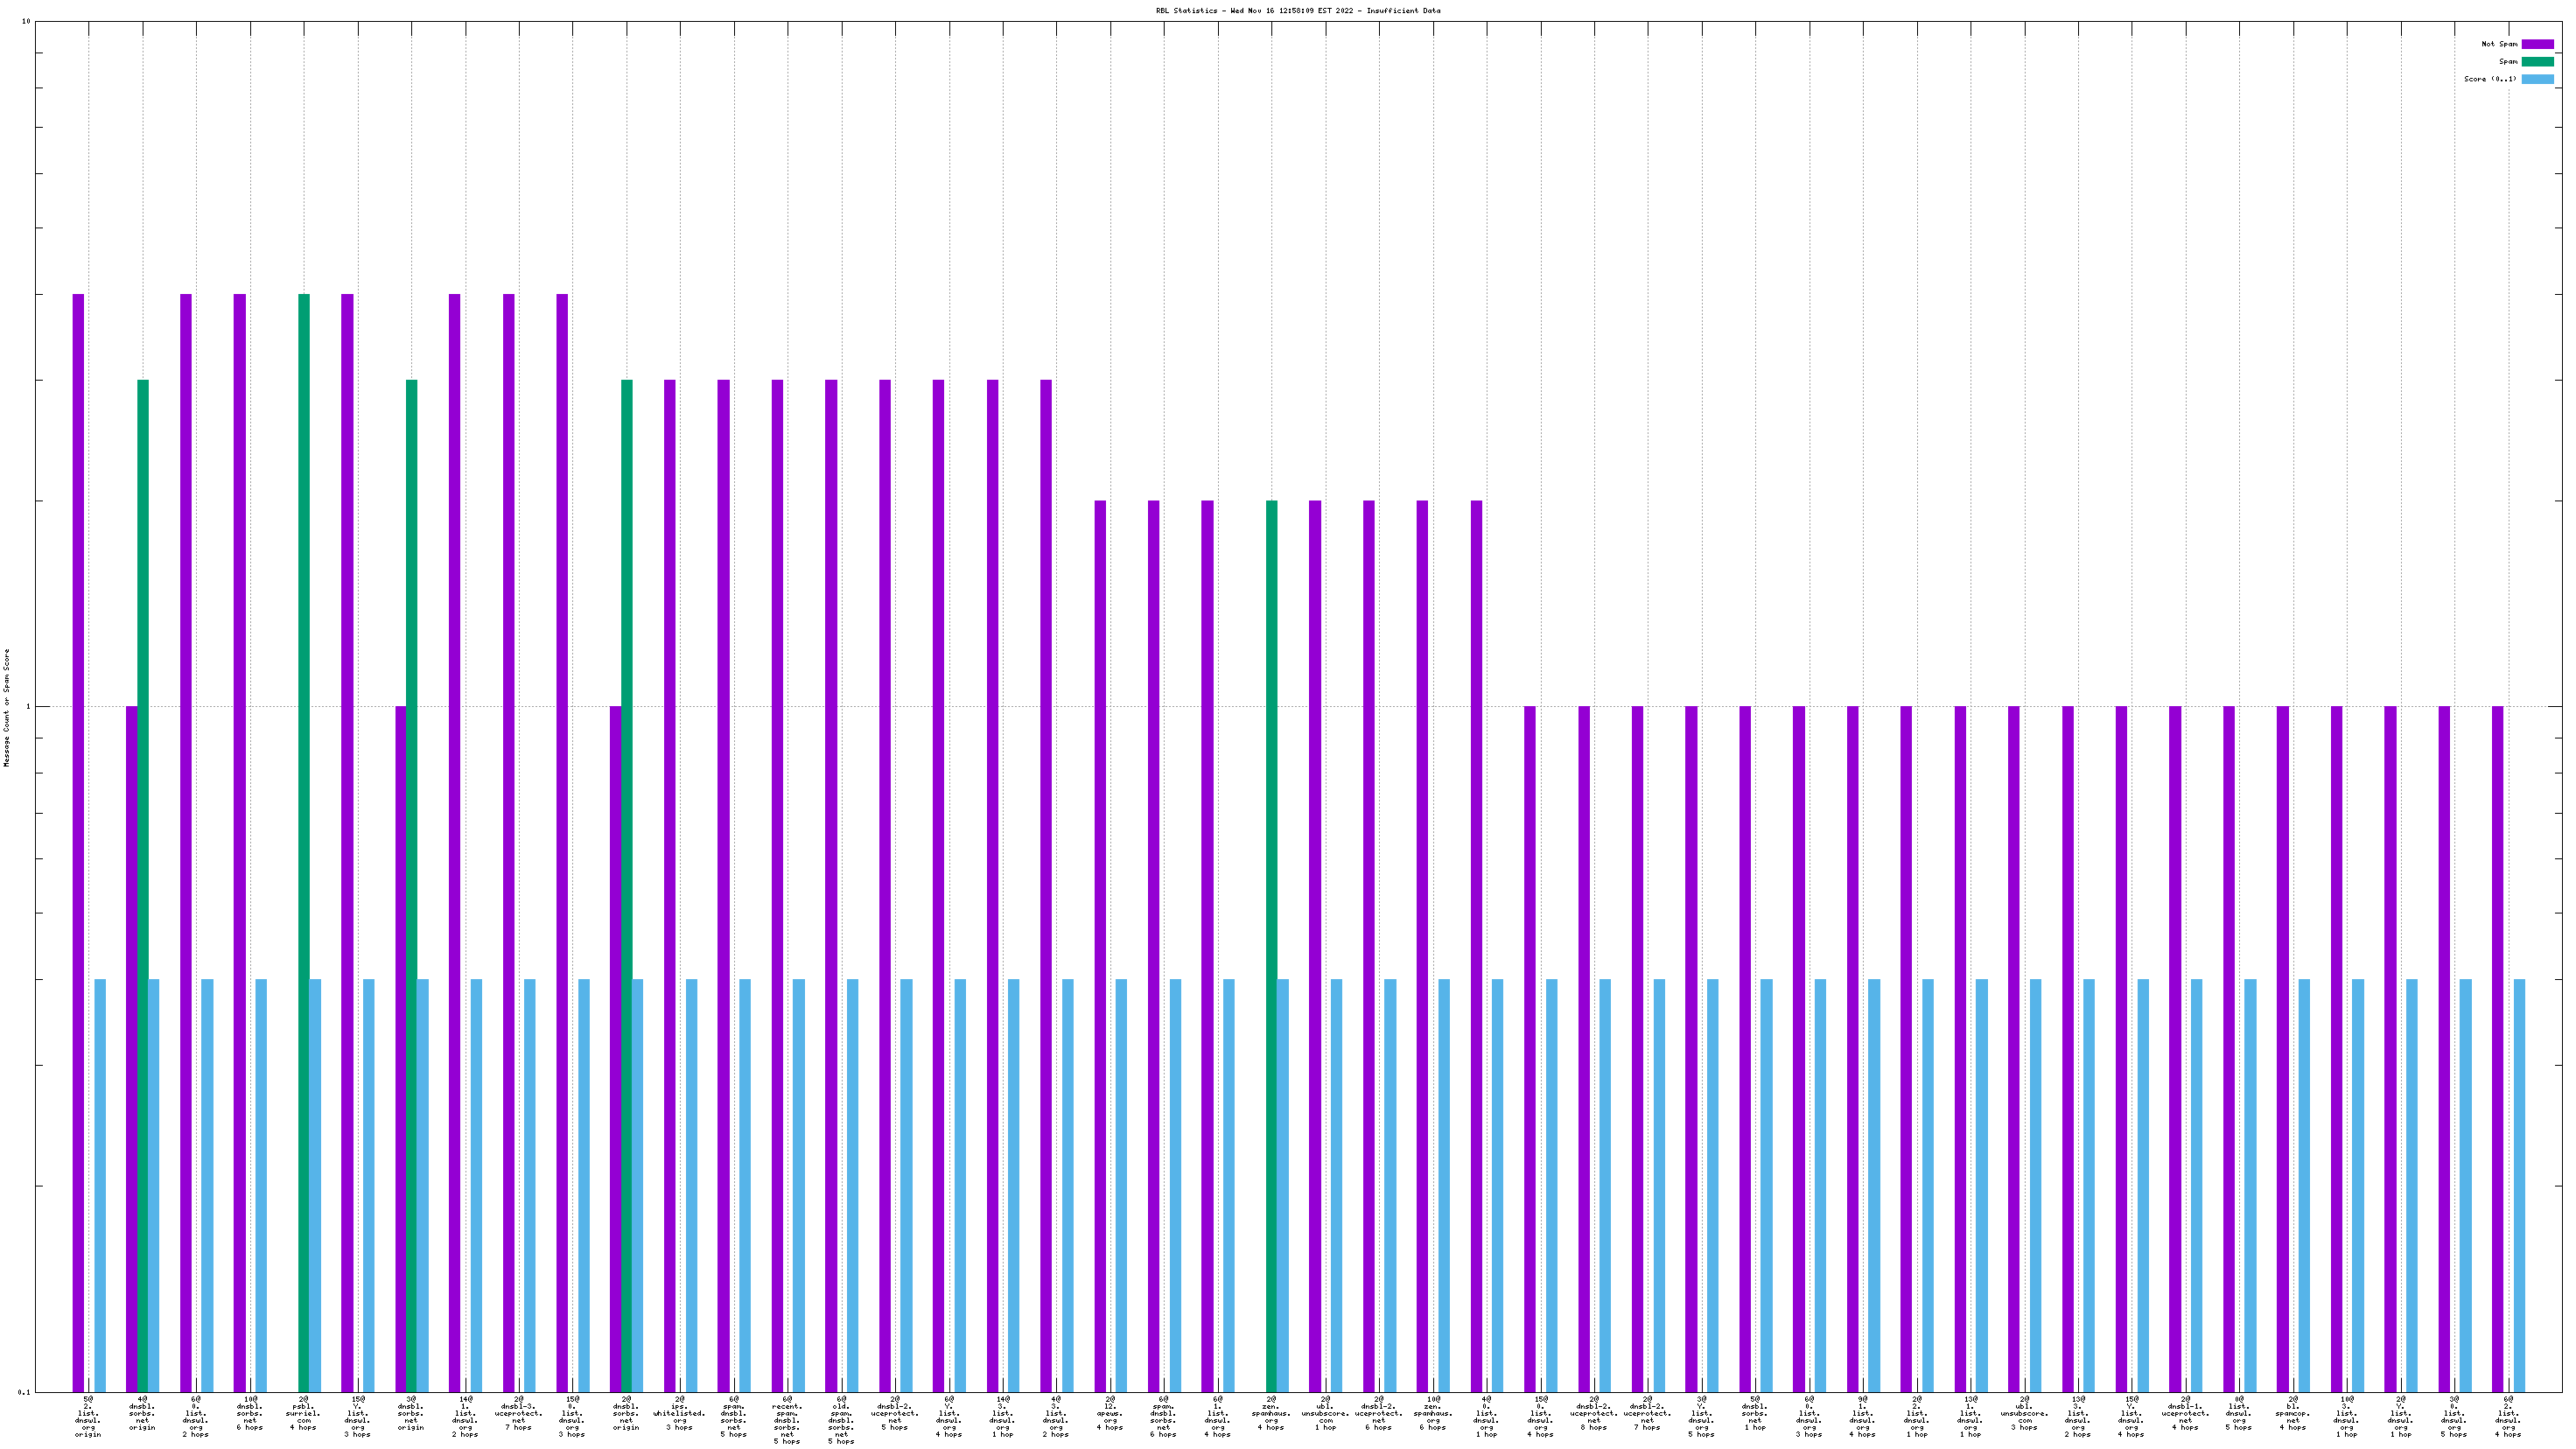Screen dimensions: 2576x1449
Task: Click the 'Score (0..1)' legend text
Action: coord(2490,79)
